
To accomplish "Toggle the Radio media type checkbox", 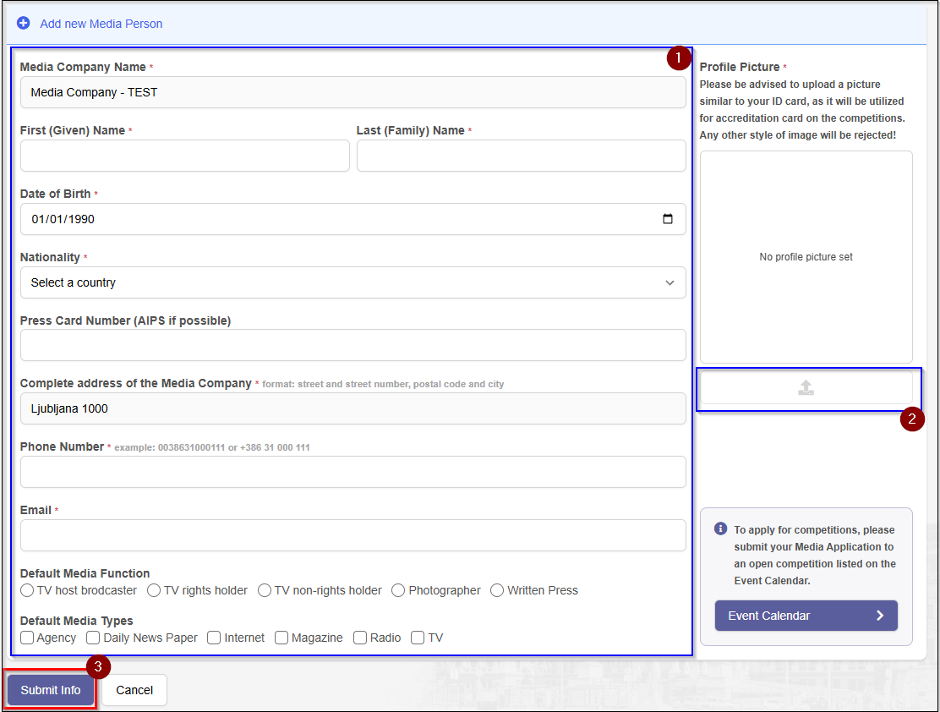I will (x=360, y=638).
